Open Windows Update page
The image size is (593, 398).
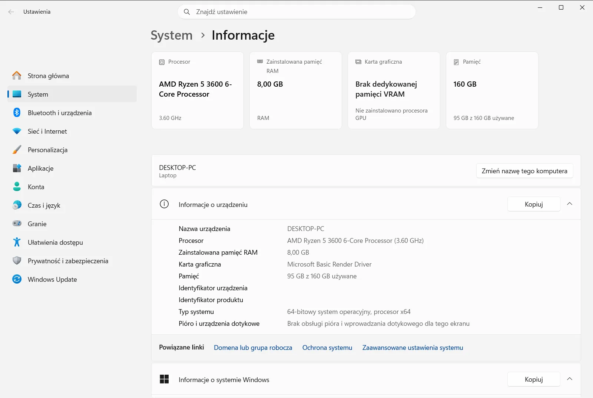pyautogui.click(x=72, y=279)
